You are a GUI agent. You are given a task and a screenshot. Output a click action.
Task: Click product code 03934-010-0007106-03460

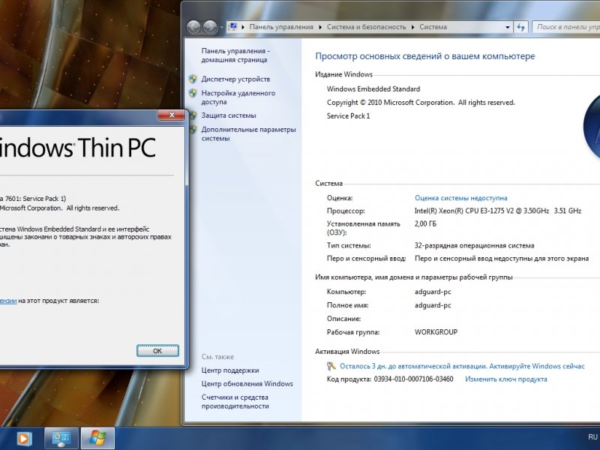tap(414, 379)
